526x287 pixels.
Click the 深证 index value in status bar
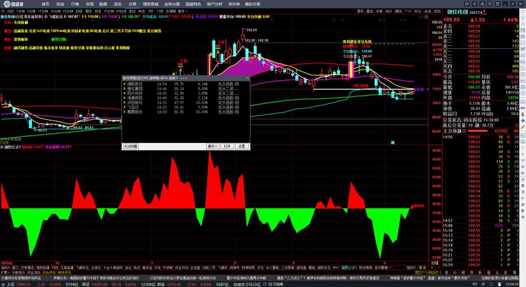(100, 284)
